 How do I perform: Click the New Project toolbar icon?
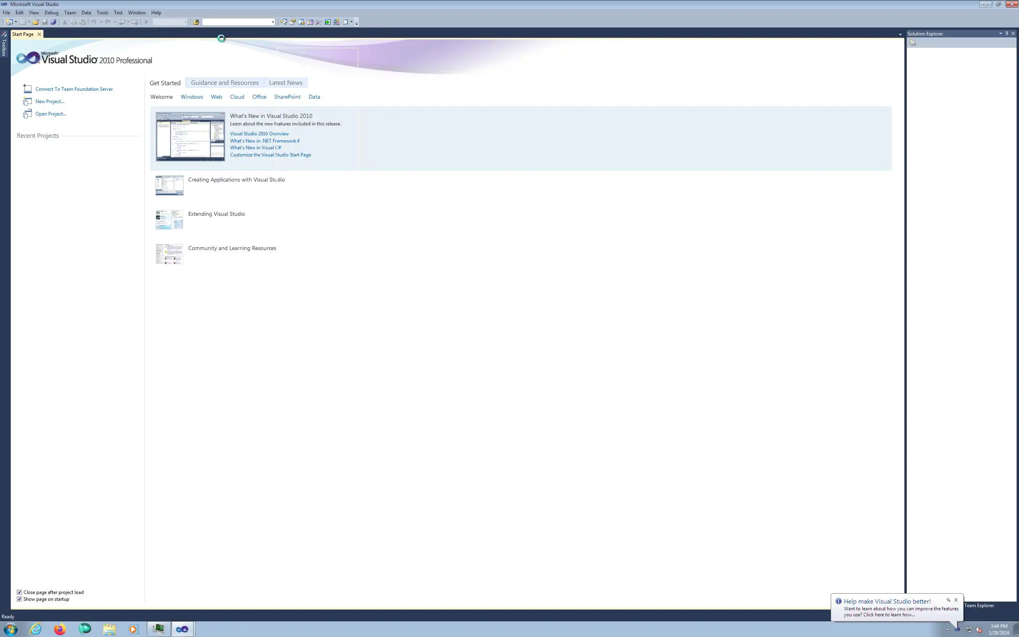[9, 22]
